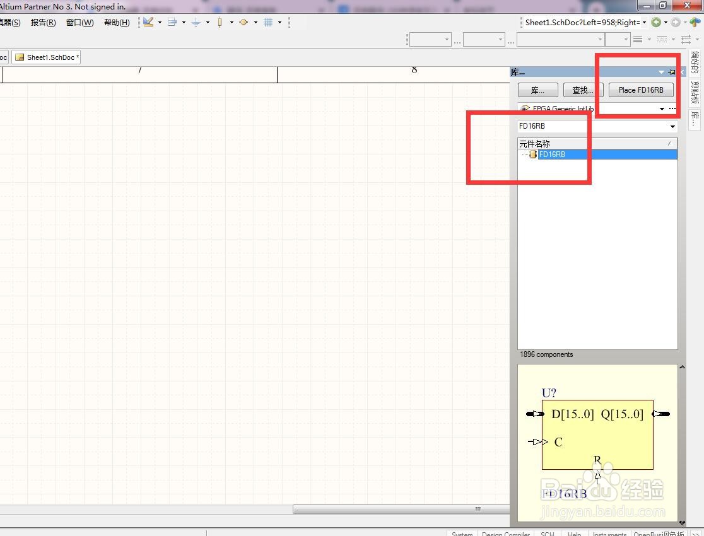This screenshot has height=536, width=704.
Task: Click the Help status bar button
Action: click(574, 533)
